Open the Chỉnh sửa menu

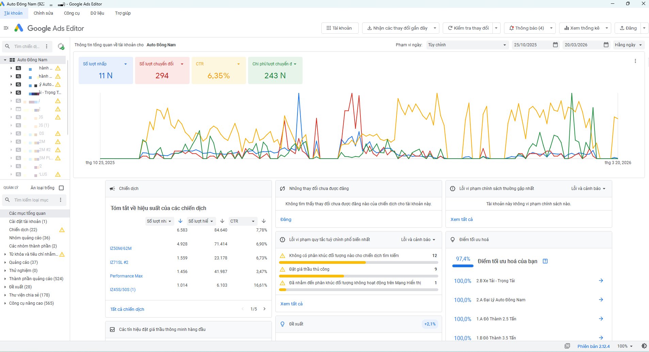tap(43, 13)
